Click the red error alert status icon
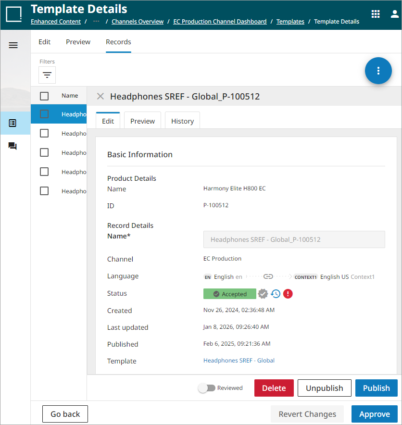Viewport: 402px width, 425px height. click(x=288, y=294)
